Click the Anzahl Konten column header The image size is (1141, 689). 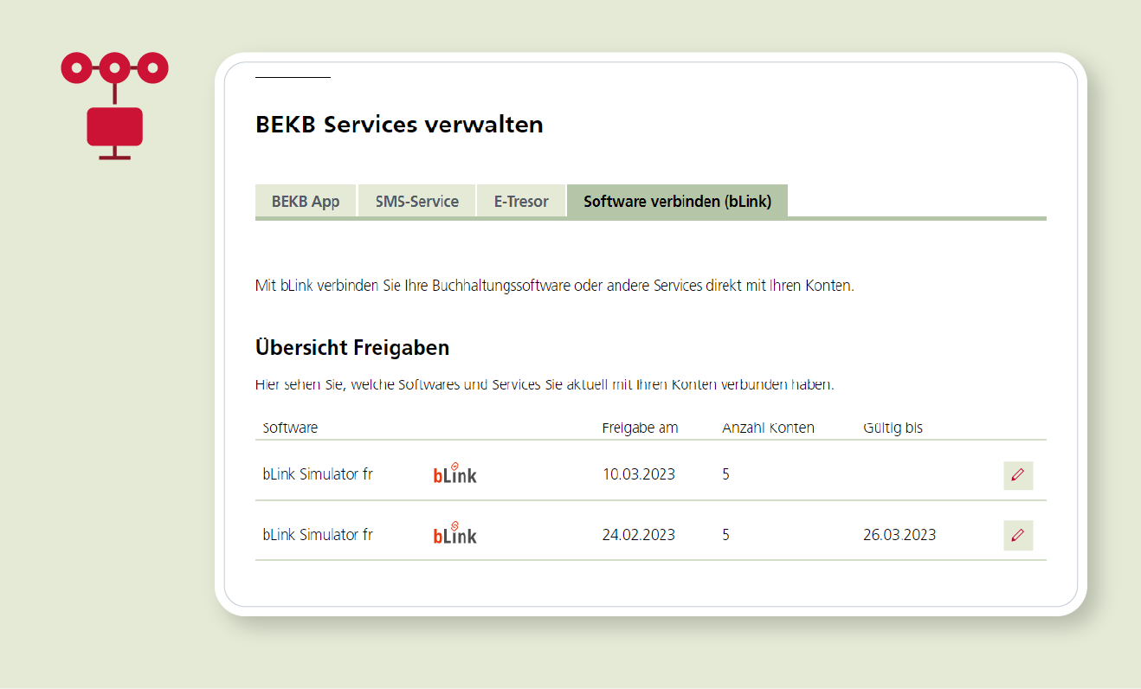point(768,428)
